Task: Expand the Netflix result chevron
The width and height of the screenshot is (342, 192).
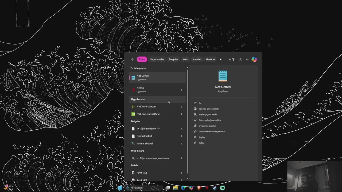Action: [x=181, y=90]
